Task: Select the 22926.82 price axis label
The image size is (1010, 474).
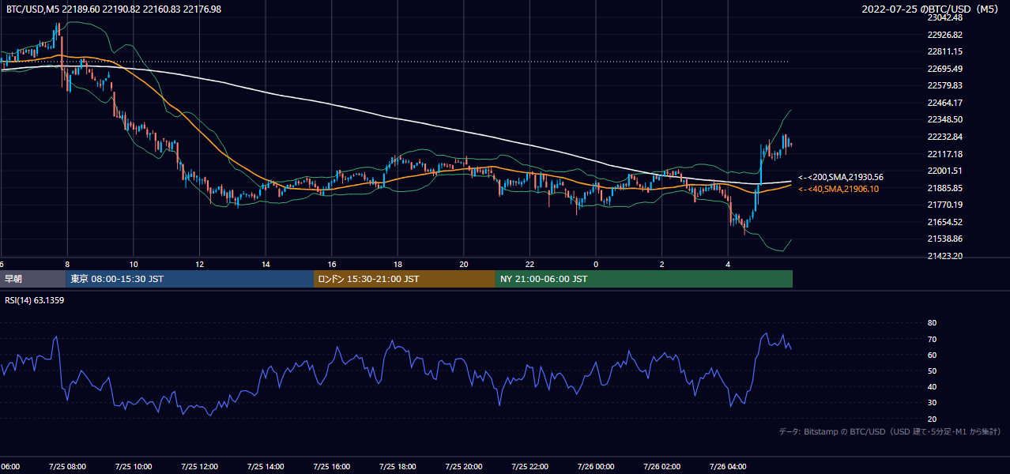Action: click(x=945, y=35)
